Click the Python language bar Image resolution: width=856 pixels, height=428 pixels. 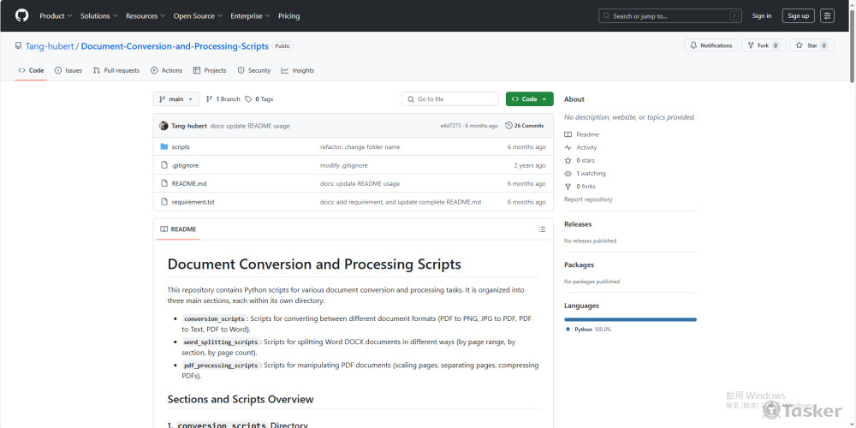[630, 319]
